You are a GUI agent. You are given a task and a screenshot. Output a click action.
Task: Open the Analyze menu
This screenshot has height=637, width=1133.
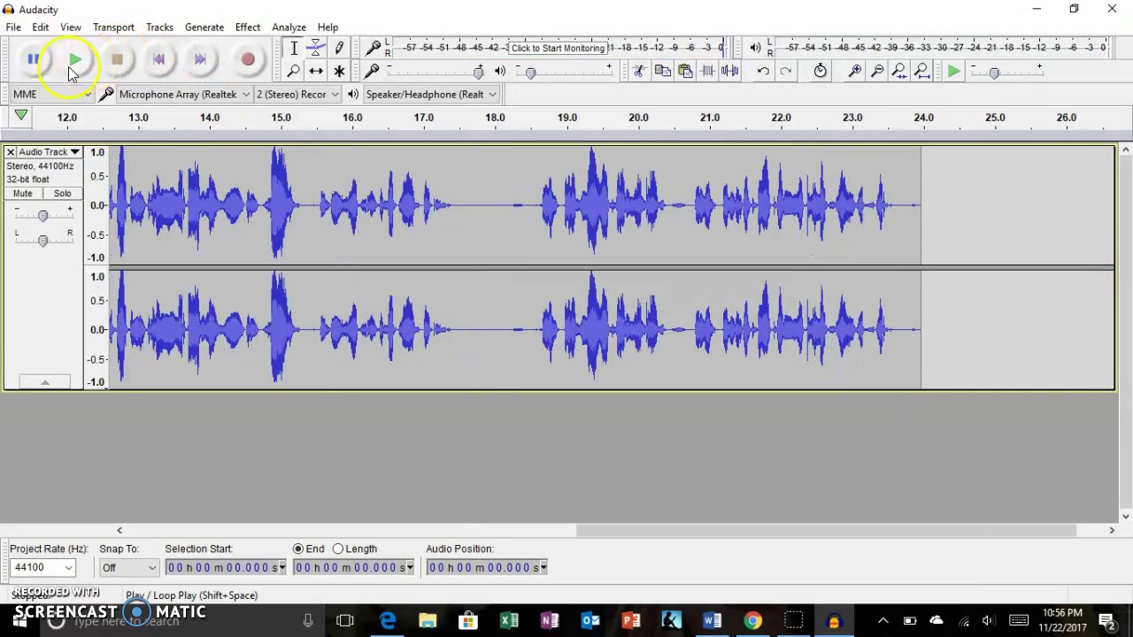pyautogui.click(x=289, y=27)
